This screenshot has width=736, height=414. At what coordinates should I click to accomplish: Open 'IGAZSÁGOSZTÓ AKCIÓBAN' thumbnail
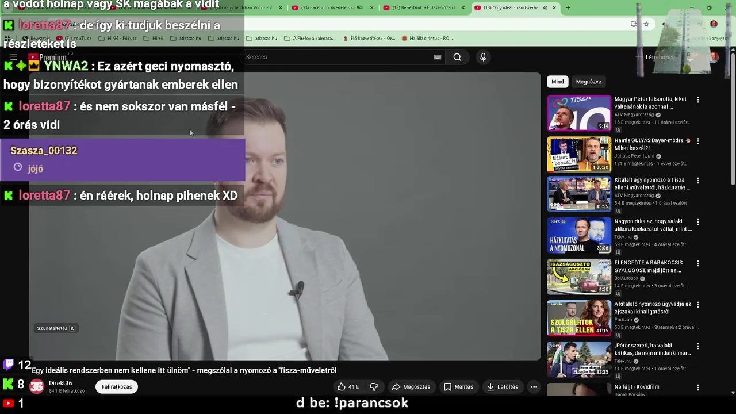point(579,277)
